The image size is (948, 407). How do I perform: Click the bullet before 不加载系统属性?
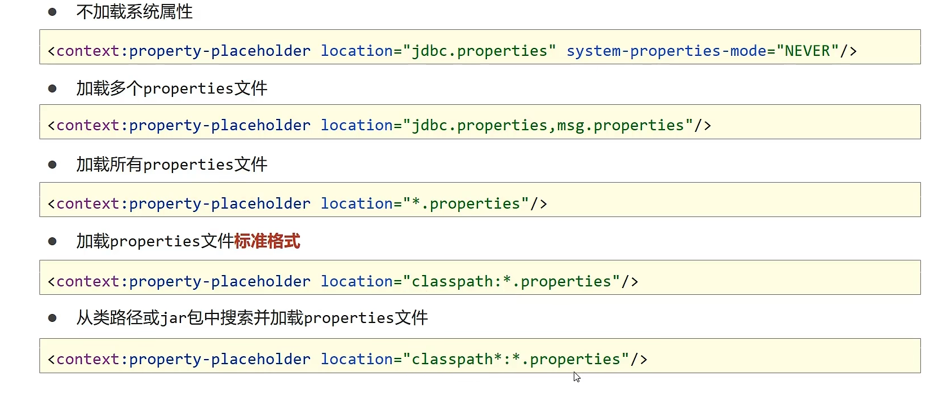point(52,12)
